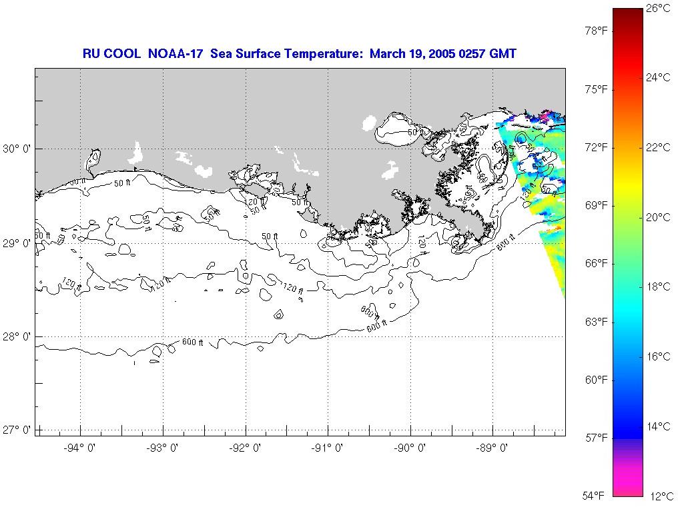Screen dimensions: 678x507
Task: Click the 78°F Fahrenheit scale label
Action: click(x=597, y=31)
